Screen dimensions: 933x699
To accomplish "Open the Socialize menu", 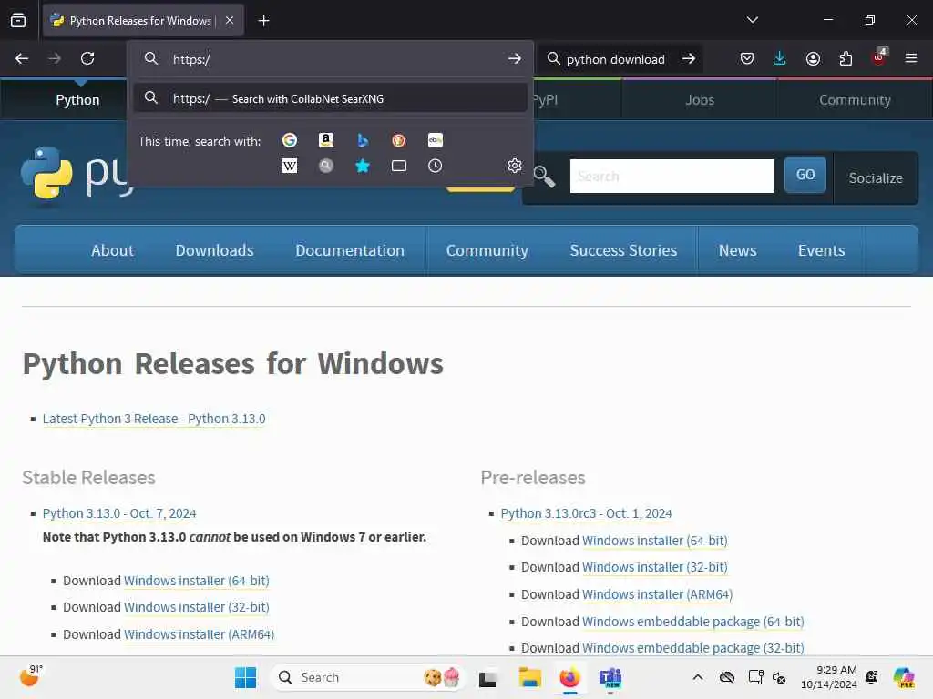I will 876,177.
